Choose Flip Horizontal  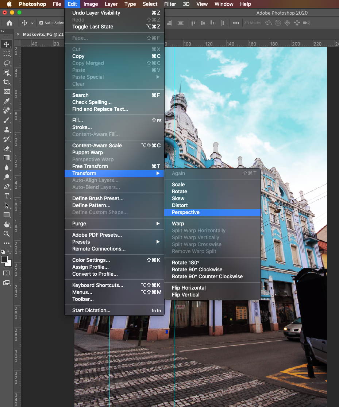point(212,288)
